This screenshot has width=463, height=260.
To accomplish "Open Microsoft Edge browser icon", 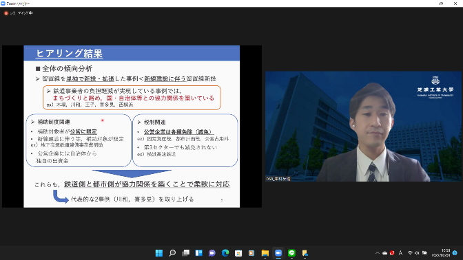I will (x=225, y=253).
